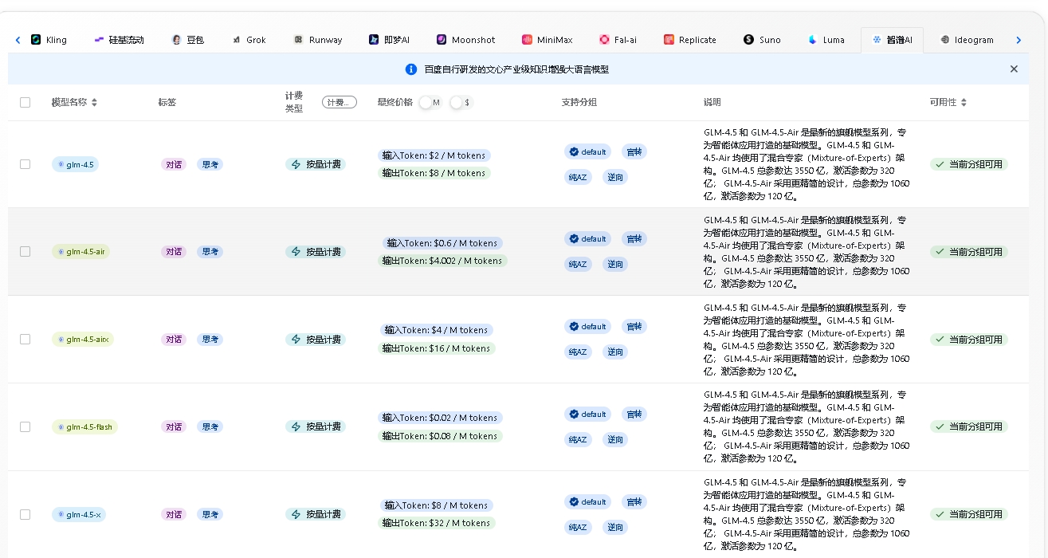Close the blue info banner
The image size is (1048, 558).
coord(1014,69)
